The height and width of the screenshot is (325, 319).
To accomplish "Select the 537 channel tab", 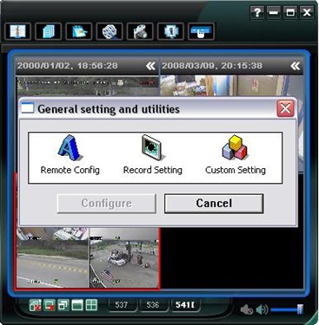I will click(x=122, y=305).
